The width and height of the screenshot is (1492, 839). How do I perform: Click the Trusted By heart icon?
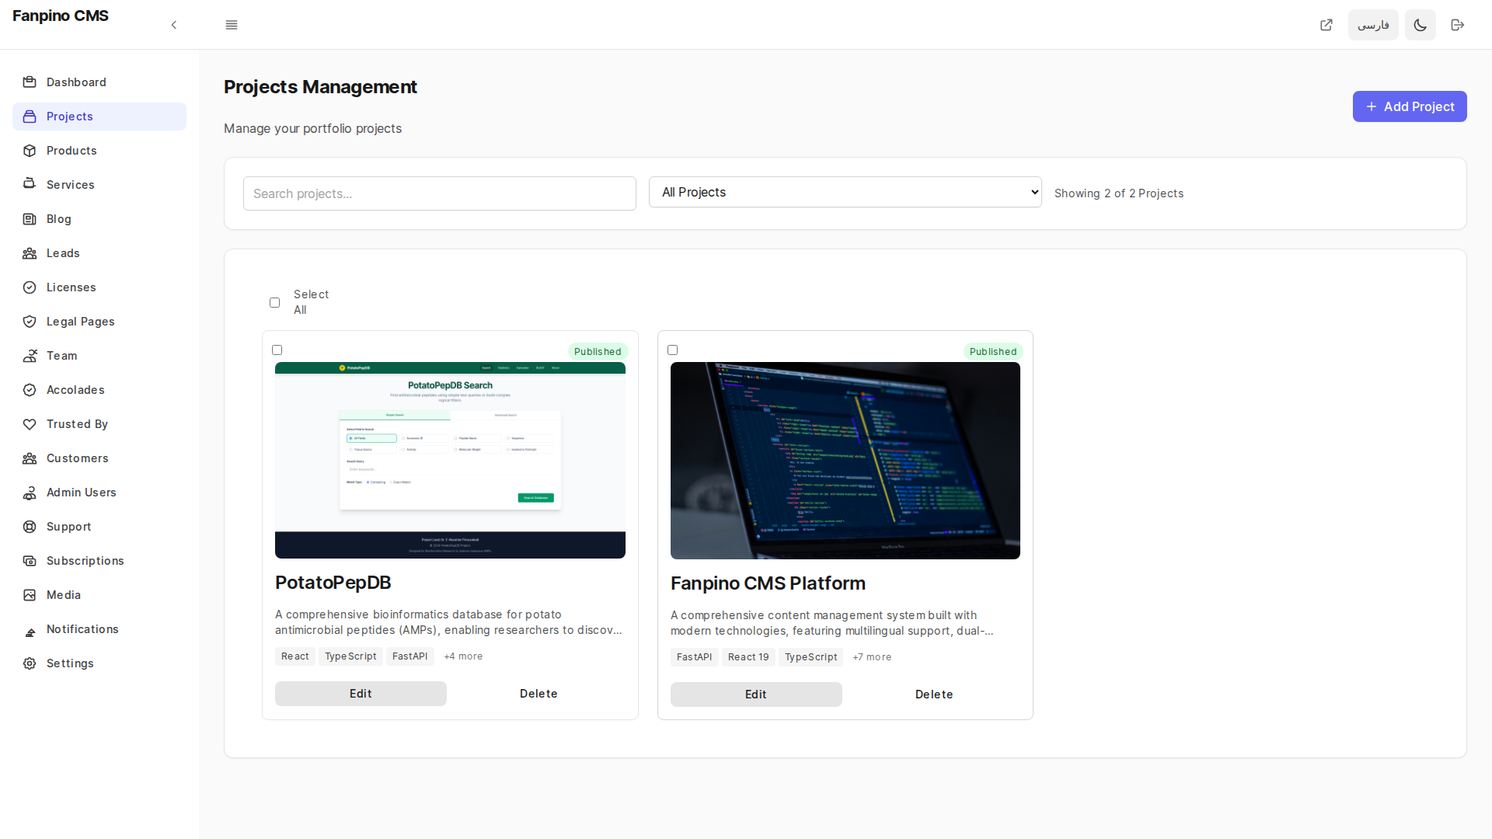click(x=30, y=424)
